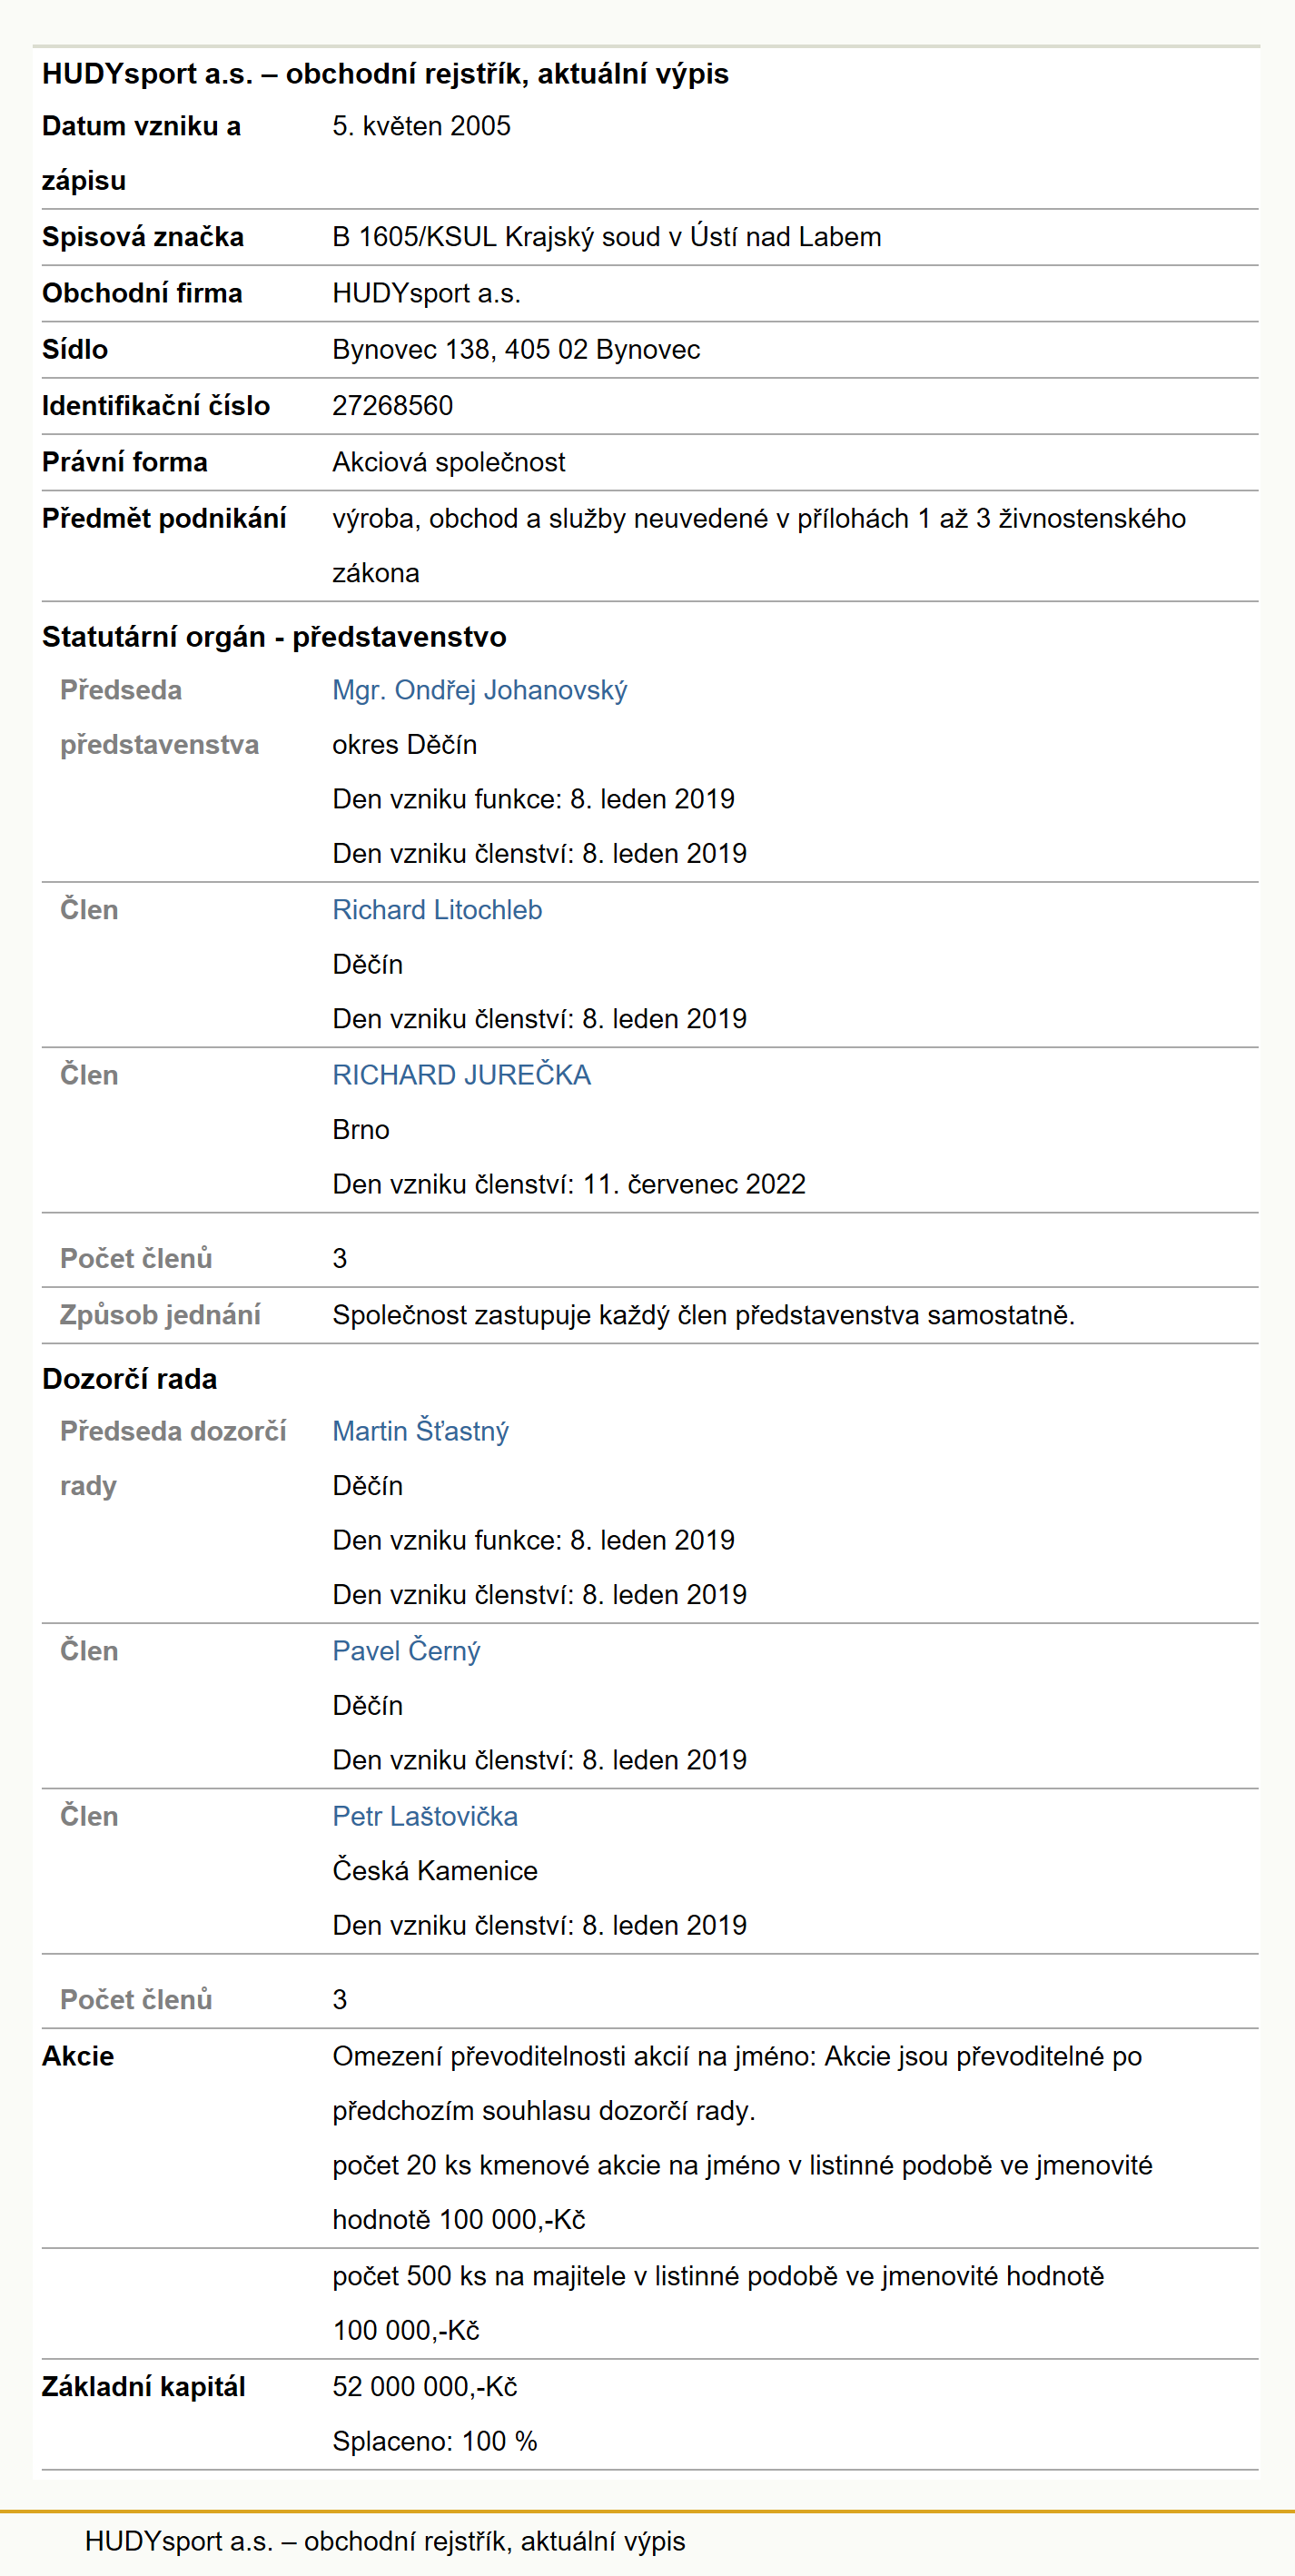Viewport: 1295px width, 2576px height.
Task: Open Mgr. Ondřej Johanovský link
Action: click(480, 690)
